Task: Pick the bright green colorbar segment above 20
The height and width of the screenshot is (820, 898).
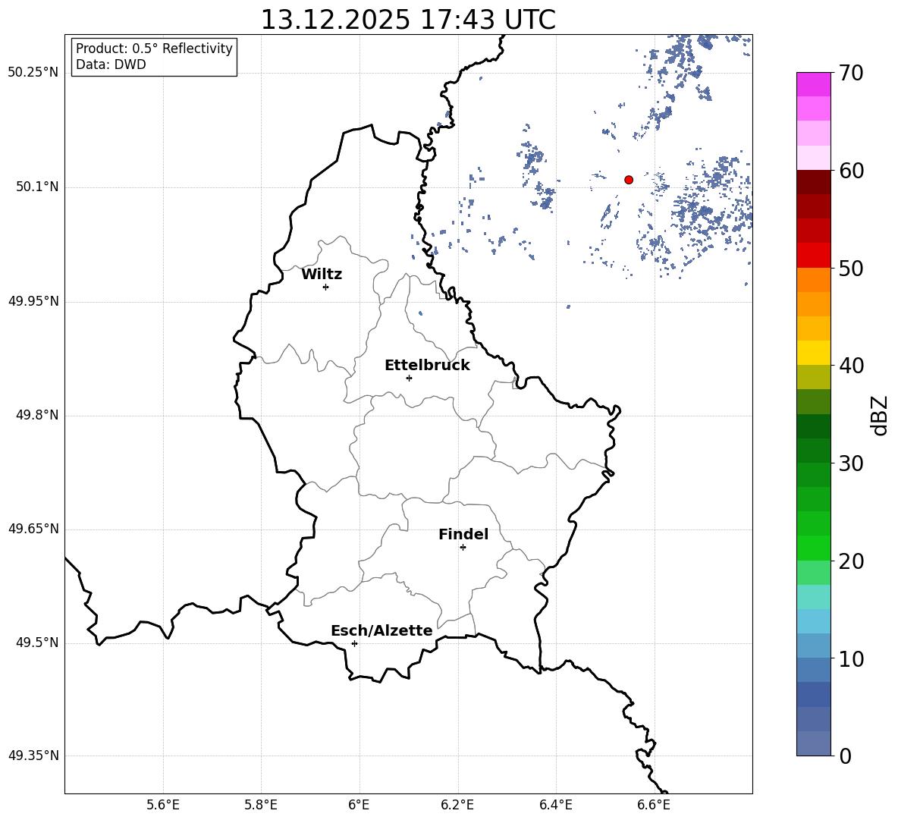Action: click(813, 548)
